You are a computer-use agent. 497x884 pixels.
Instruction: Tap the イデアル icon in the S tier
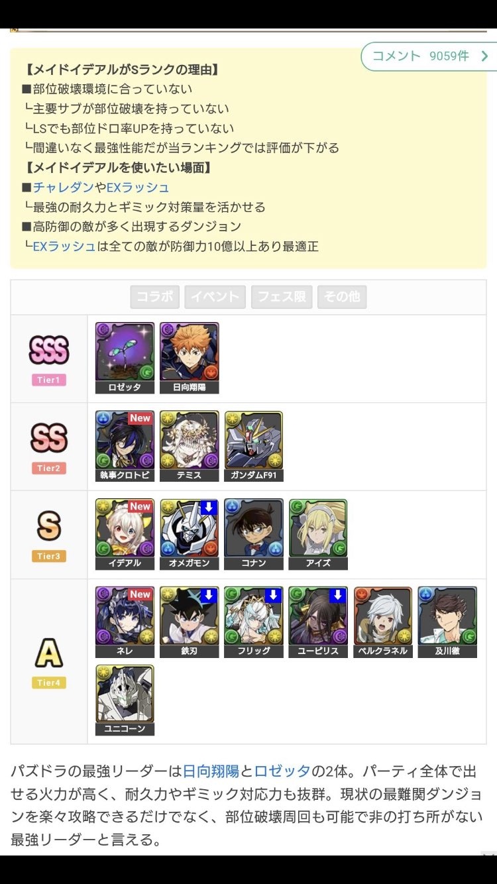(125, 534)
